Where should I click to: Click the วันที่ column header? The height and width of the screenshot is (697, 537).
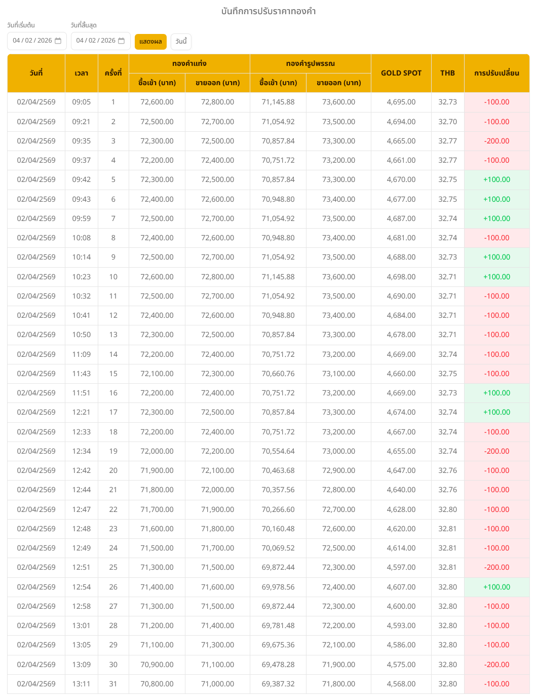pos(36,73)
